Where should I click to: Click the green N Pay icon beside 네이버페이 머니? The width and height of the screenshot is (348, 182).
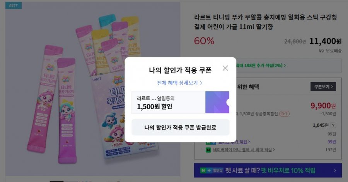208,150
